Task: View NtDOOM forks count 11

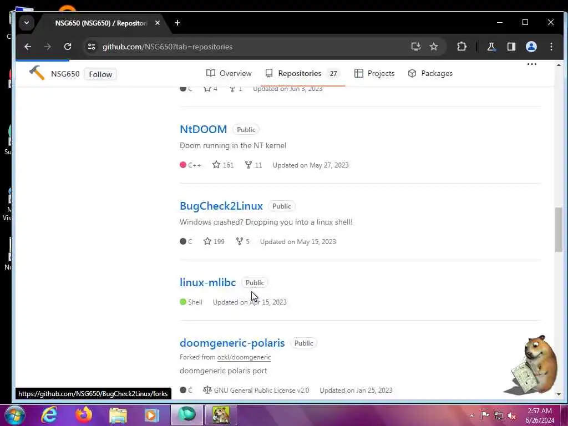Action: pyautogui.click(x=253, y=165)
